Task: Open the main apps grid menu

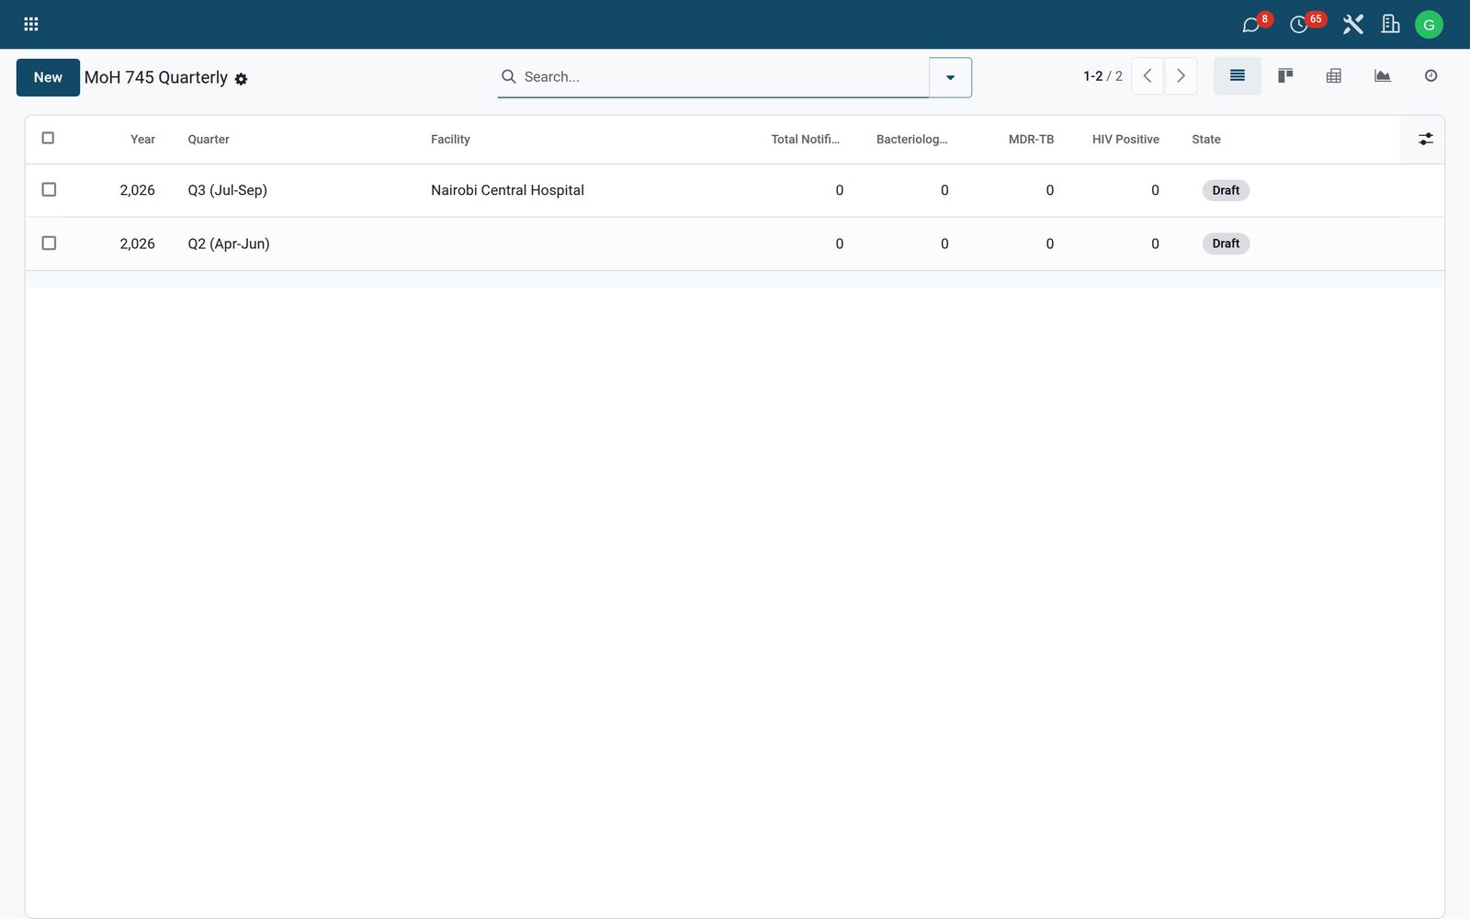Action: (30, 24)
